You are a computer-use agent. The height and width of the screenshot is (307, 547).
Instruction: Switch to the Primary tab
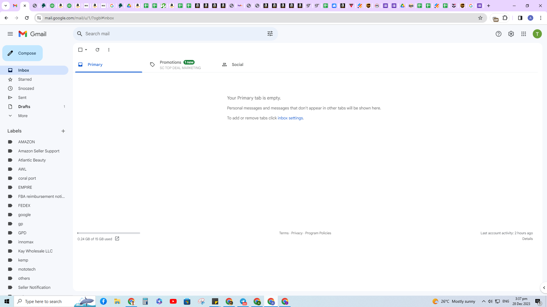[109, 65]
